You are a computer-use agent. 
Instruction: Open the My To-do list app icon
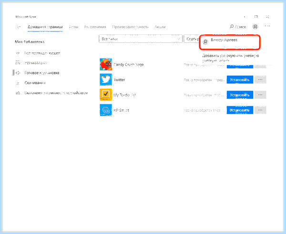106,95
